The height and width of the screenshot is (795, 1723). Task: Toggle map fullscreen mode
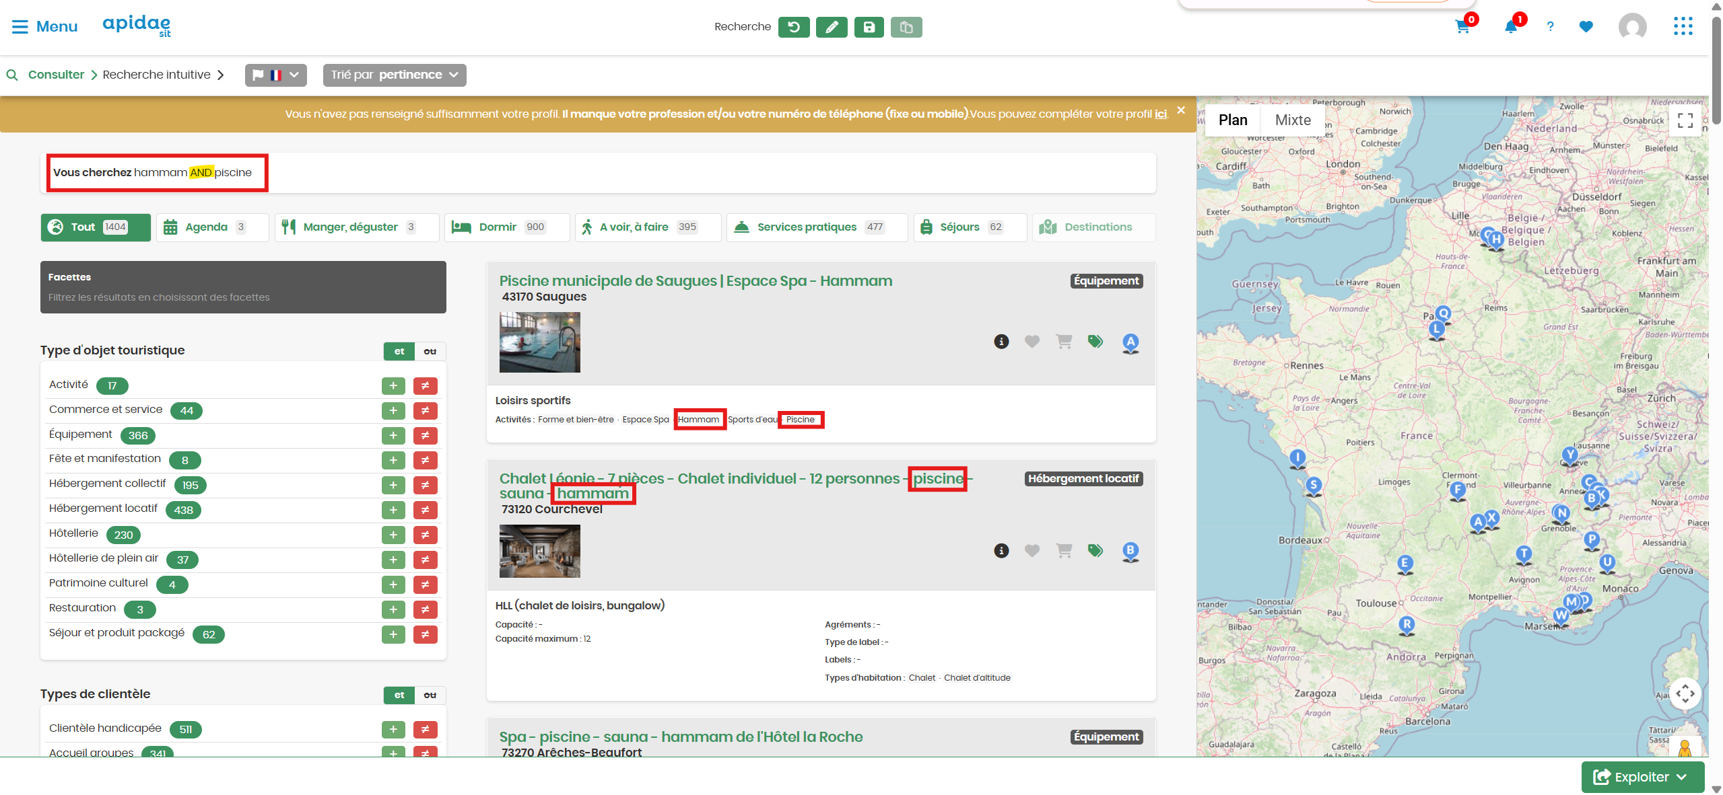tap(1685, 120)
